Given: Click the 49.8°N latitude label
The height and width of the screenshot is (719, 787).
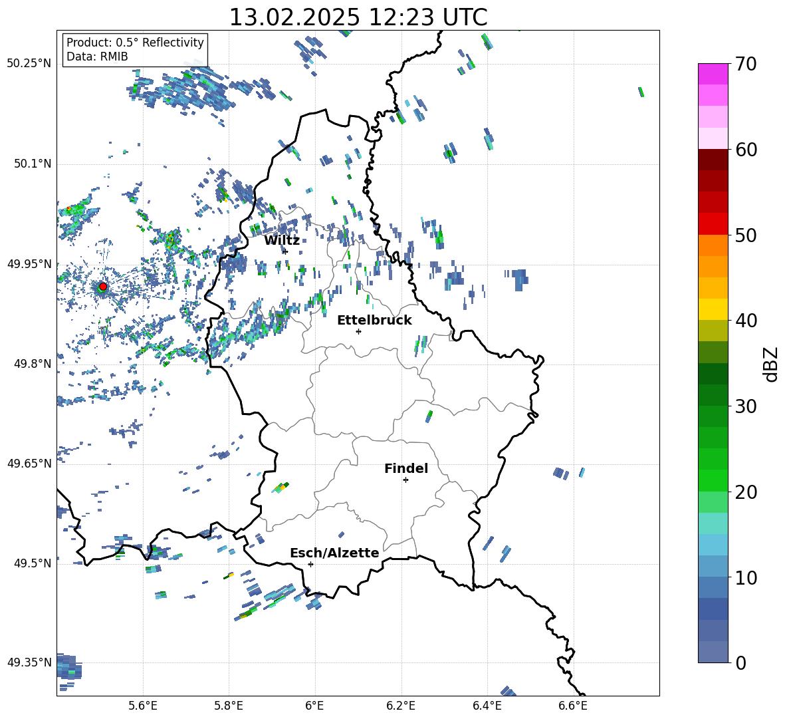Looking at the screenshot, I should point(33,364).
